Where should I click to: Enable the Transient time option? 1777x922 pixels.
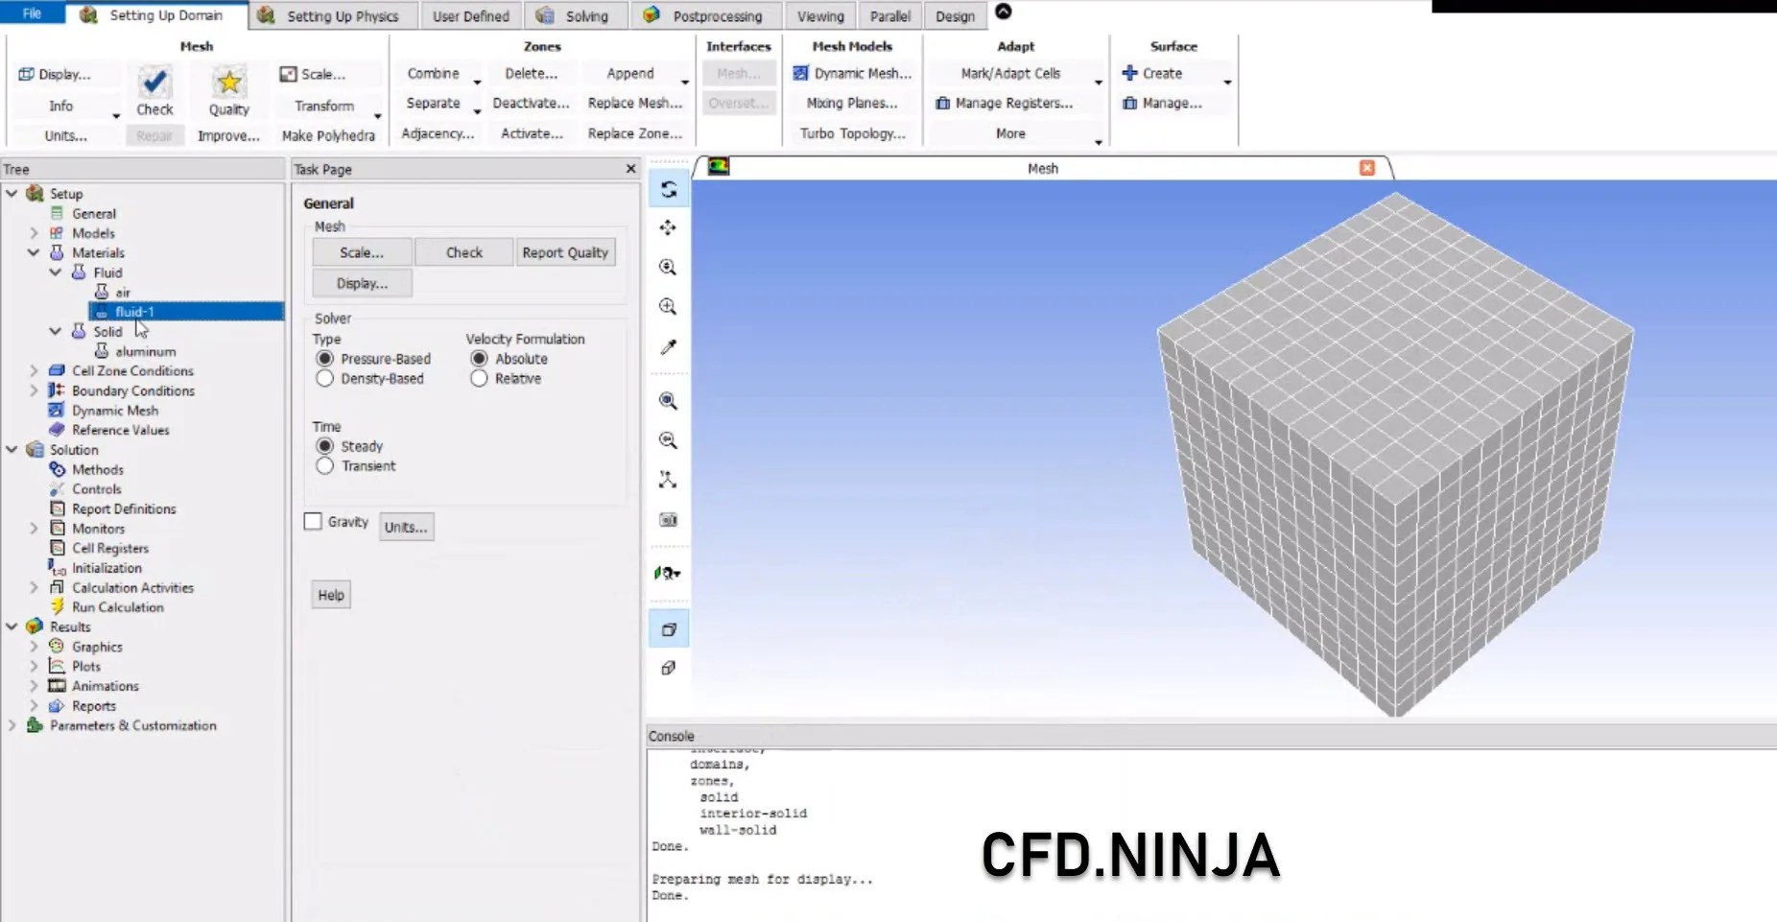(x=325, y=466)
